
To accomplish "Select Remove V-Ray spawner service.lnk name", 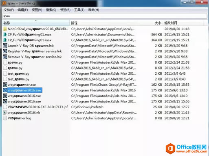I will [35, 57].
